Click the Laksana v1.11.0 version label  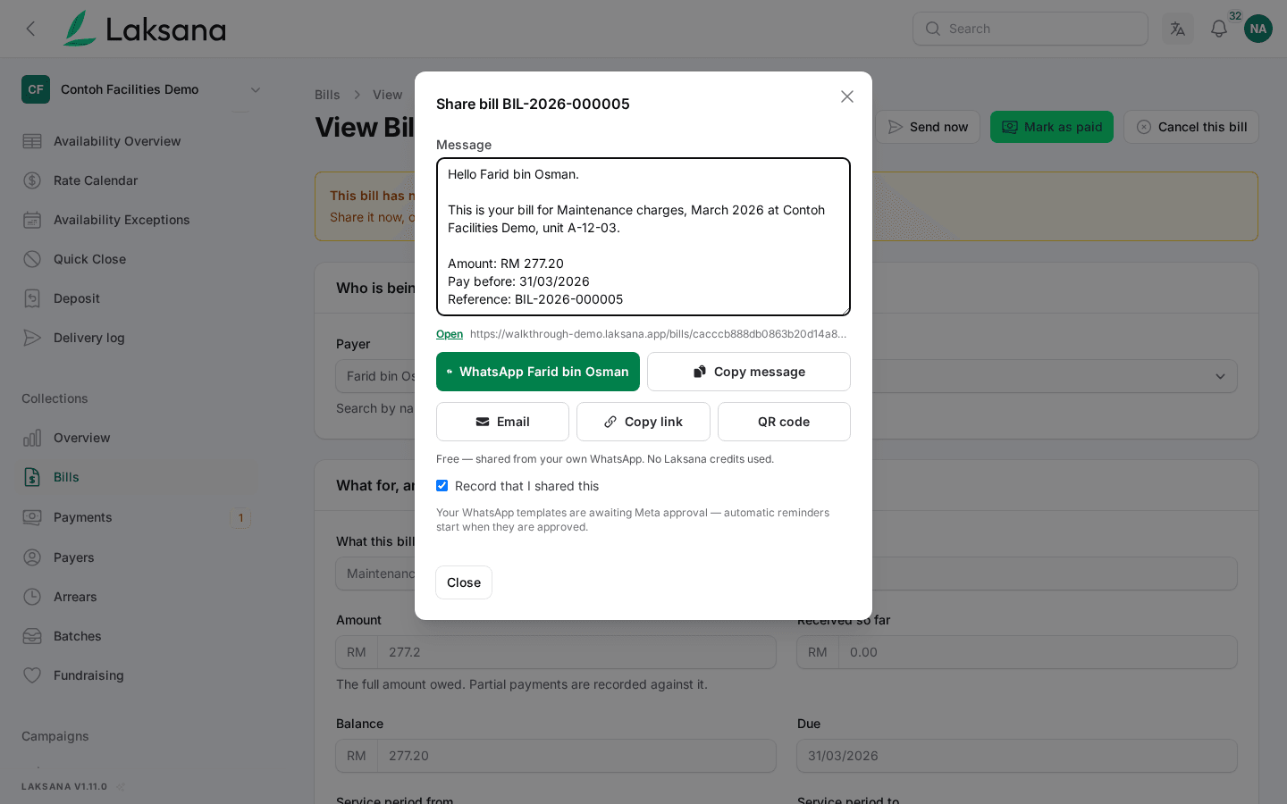coord(64,787)
